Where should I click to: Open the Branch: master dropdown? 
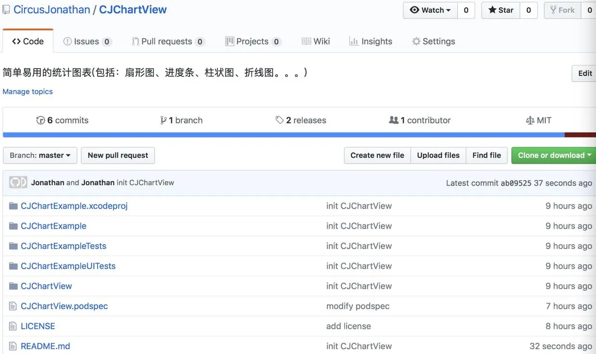40,155
